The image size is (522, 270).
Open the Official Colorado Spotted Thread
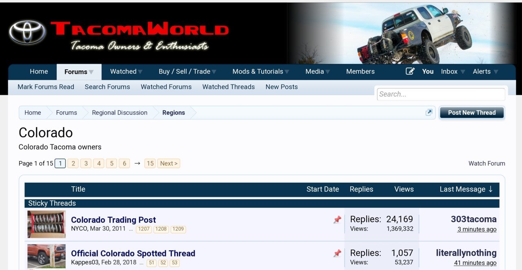click(133, 253)
